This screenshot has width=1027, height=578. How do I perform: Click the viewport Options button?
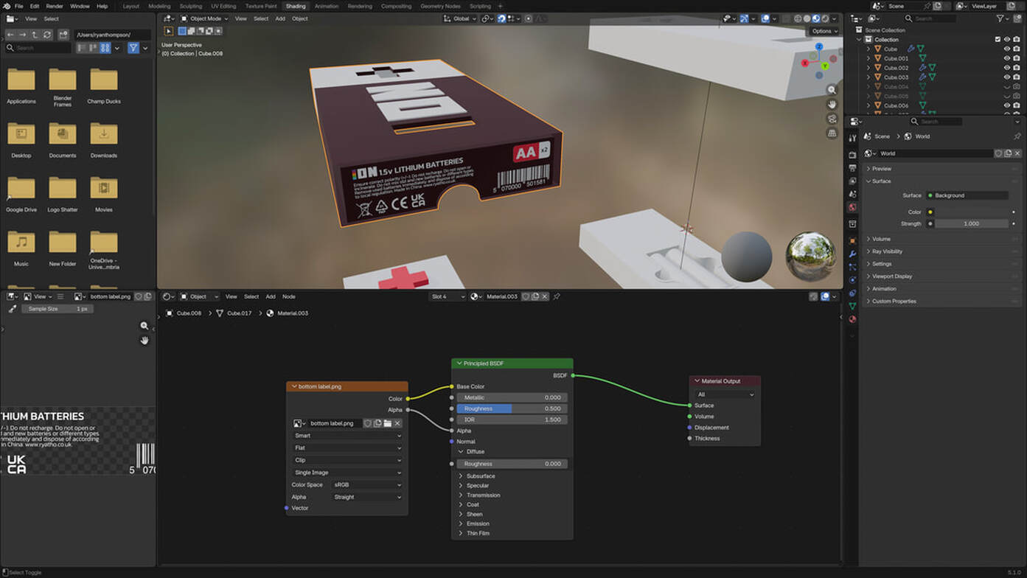click(824, 31)
